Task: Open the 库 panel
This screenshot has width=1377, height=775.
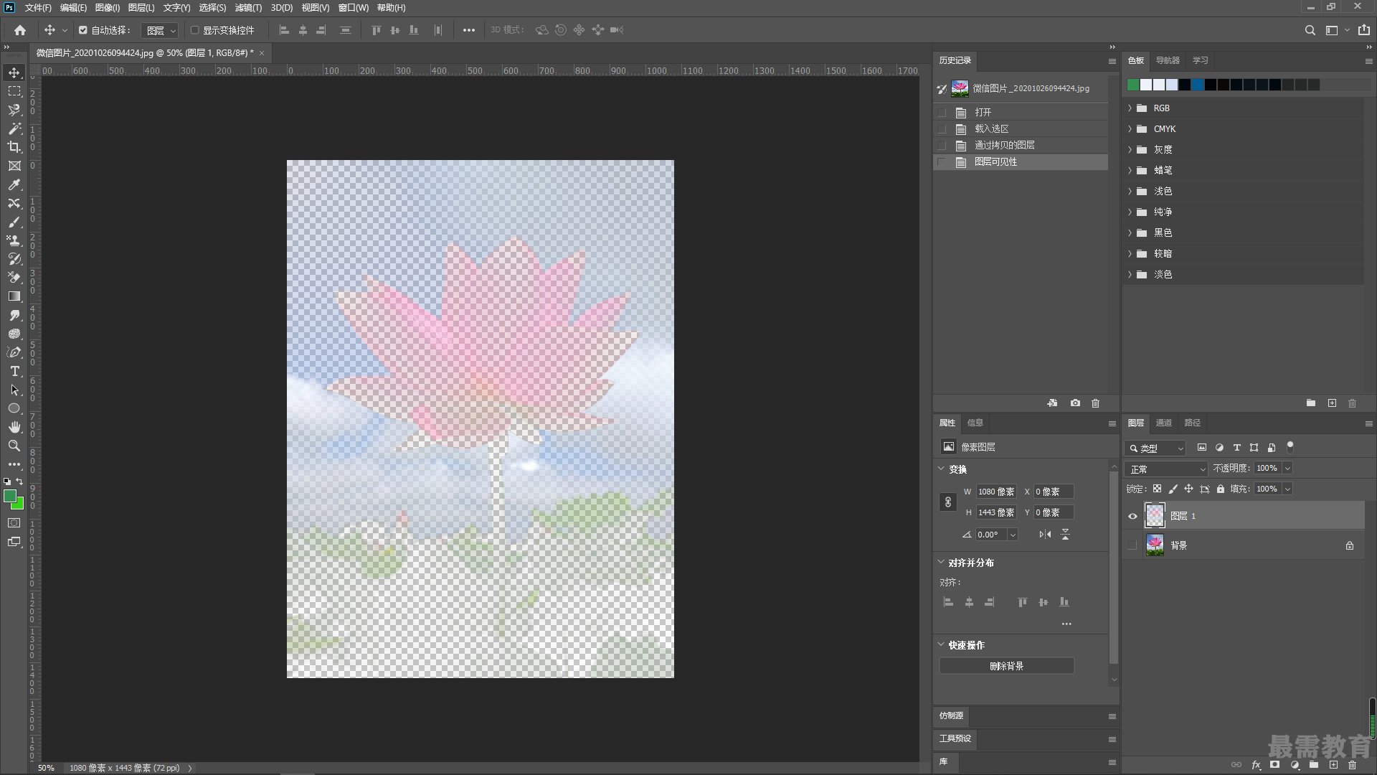Action: pos(944,762)
